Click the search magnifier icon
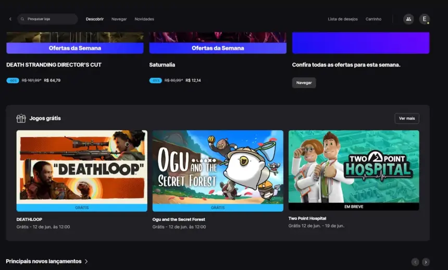Screen dimensions: 448x270 point(22,19)
